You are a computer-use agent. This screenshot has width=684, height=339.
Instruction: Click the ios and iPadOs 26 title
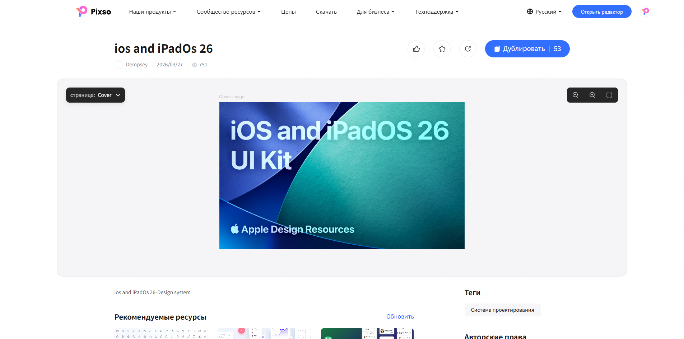164,48
